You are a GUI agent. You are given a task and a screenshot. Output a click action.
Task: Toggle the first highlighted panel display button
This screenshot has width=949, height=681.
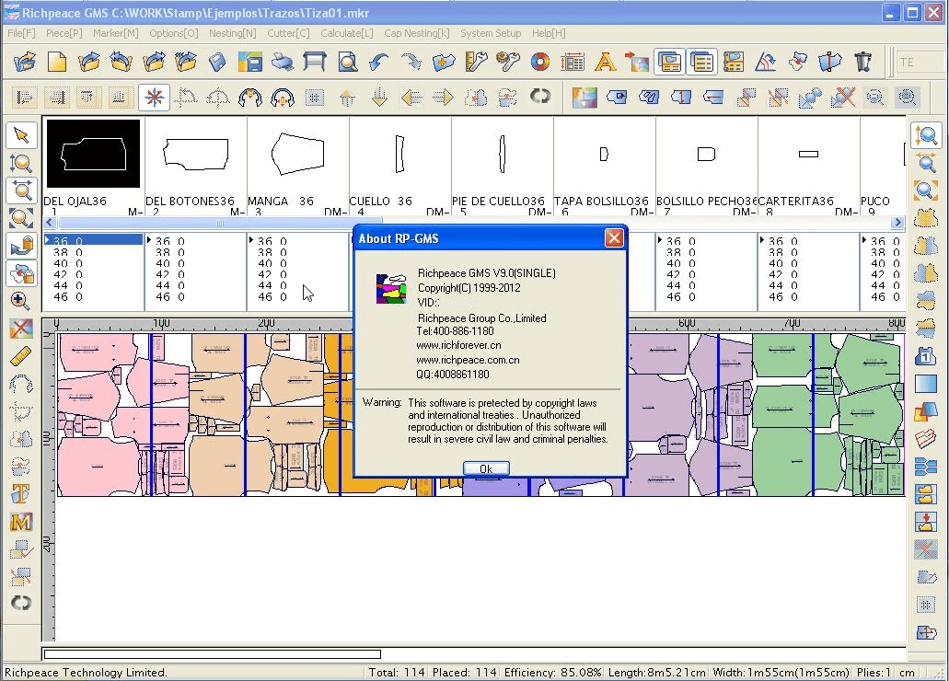coord(669,63)
